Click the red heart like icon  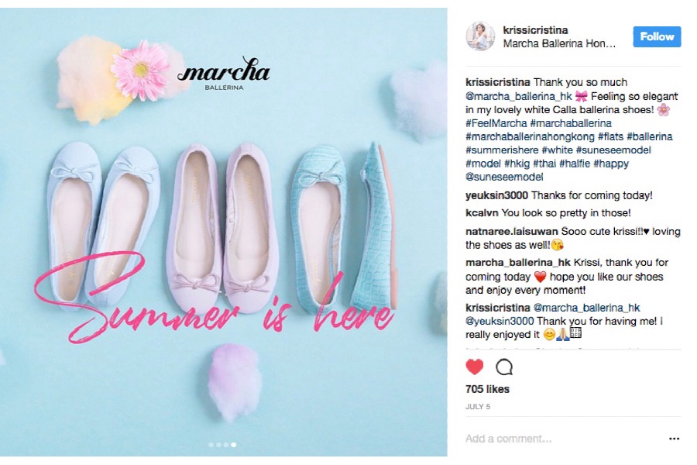coord(474,367)
